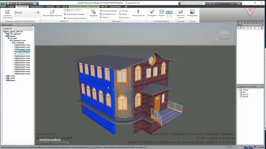266x149 pixels.
Task: Click the Enable Sectioning icon
Action: tap(180, 12)
